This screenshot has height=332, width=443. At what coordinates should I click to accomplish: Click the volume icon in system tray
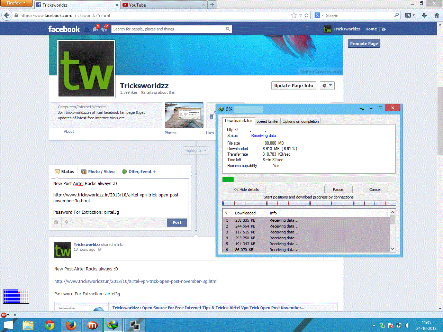pos(407,325)
